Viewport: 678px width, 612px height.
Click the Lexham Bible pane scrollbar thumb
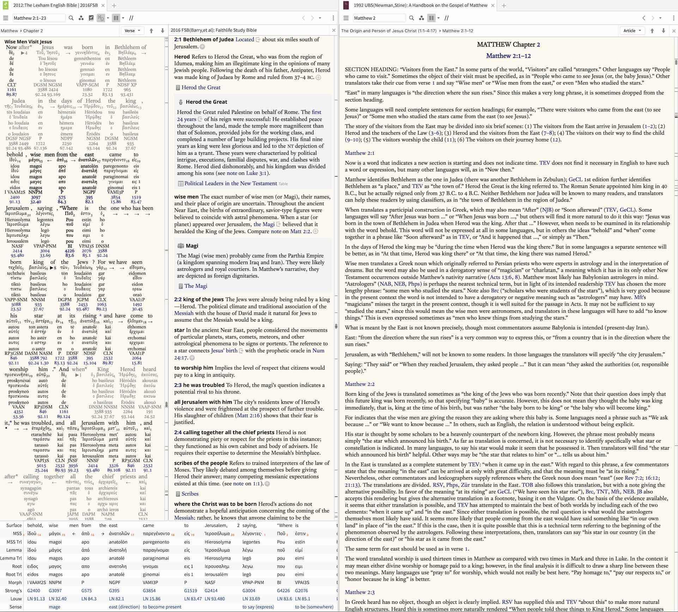coord(167,404)
